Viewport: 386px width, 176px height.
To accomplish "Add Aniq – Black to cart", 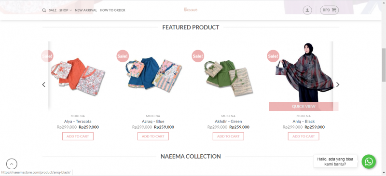I will [x=303, y=136].
